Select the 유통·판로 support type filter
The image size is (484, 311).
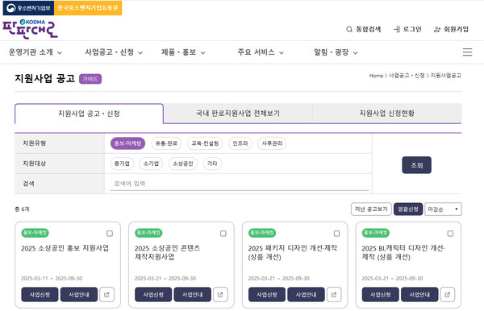[166, 143]
